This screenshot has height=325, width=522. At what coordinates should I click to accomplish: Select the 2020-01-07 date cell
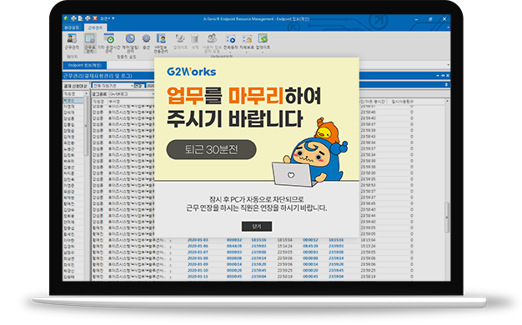click(198, 252)
